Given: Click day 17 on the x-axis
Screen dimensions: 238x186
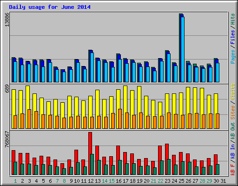Looking at the screenshot, I should click(x=126, y=181).
